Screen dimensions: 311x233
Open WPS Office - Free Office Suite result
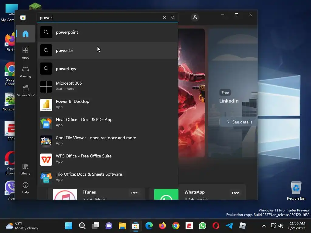[x=107, y=160]
